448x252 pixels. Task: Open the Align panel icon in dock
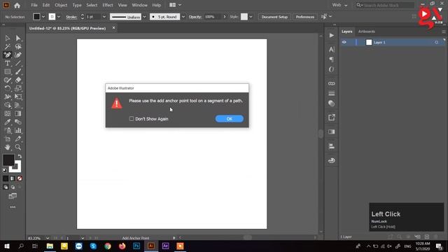[331, 146]
